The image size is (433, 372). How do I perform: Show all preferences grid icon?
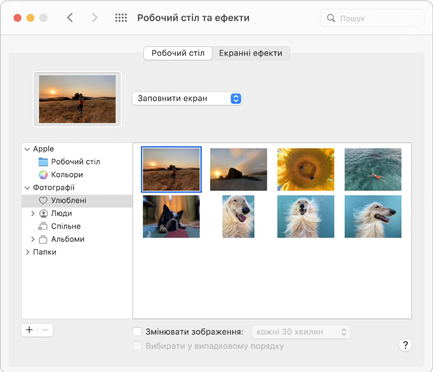click(121, 18)
